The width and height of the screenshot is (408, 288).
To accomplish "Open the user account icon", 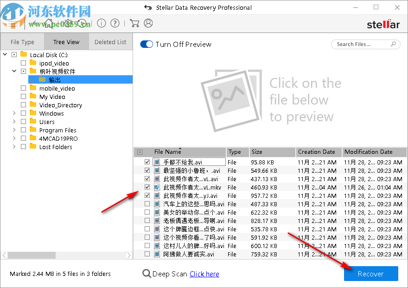I will pos(147,23).
